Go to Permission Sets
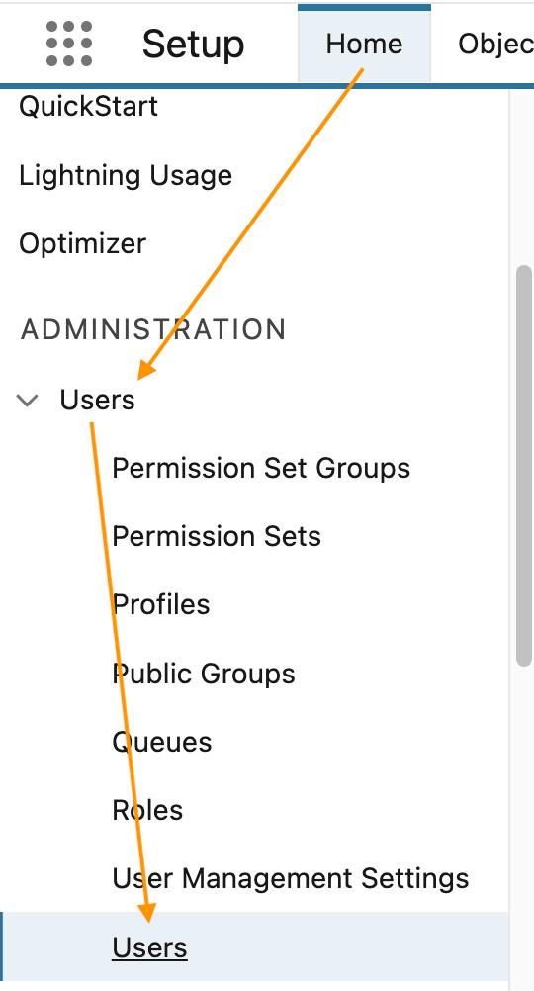The height and width of the screenshot is (991, 534). [217, 537]
